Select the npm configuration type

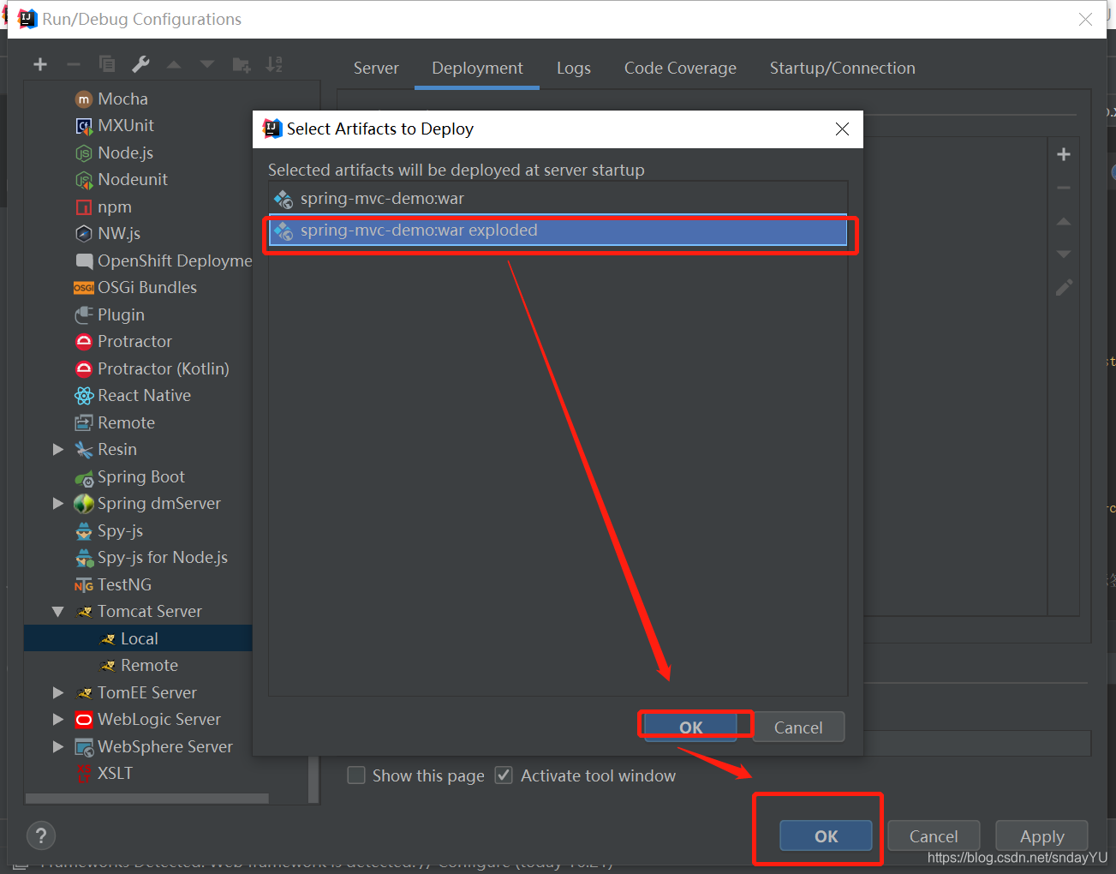click(115, 207)
